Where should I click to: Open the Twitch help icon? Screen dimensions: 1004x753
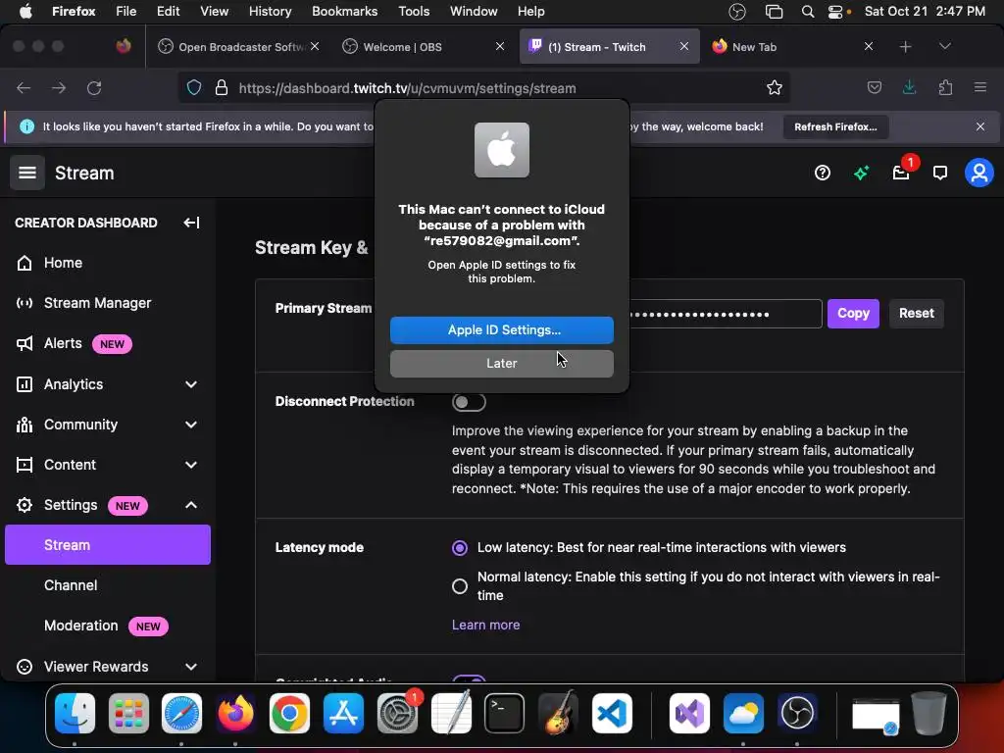pyautogui.click(x=823, y=173)
